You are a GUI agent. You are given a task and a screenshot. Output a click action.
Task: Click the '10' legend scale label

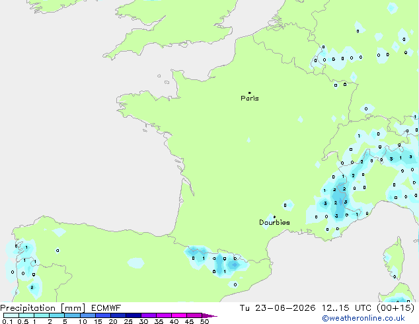coord(83,321)
